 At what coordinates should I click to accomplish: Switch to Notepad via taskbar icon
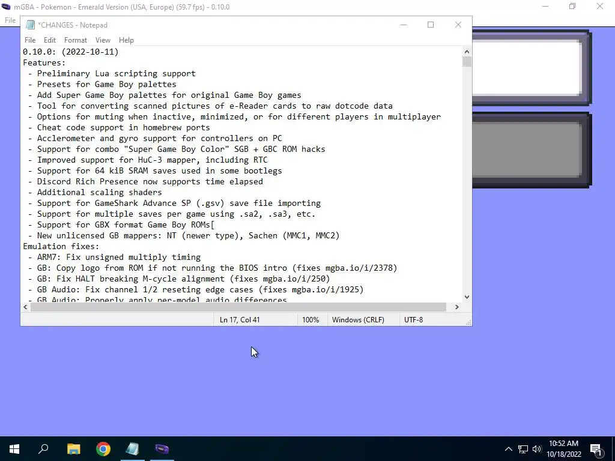[x=133, y=449]
